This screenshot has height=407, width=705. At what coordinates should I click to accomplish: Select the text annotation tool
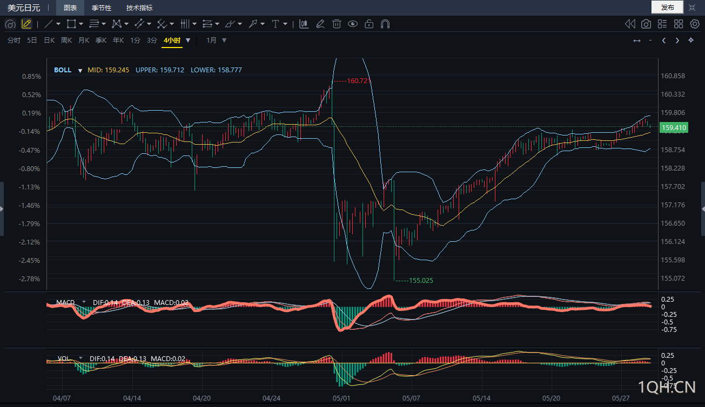click(x=275, y=24)
